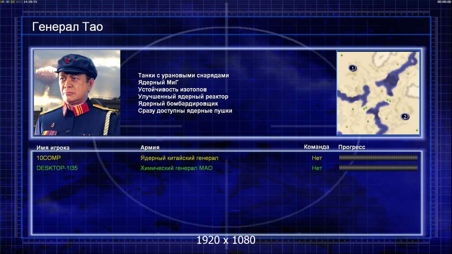This screenshot has width=452, height=254.
Task: Click the 'Команда' column header
Action: tap(316, 147)
